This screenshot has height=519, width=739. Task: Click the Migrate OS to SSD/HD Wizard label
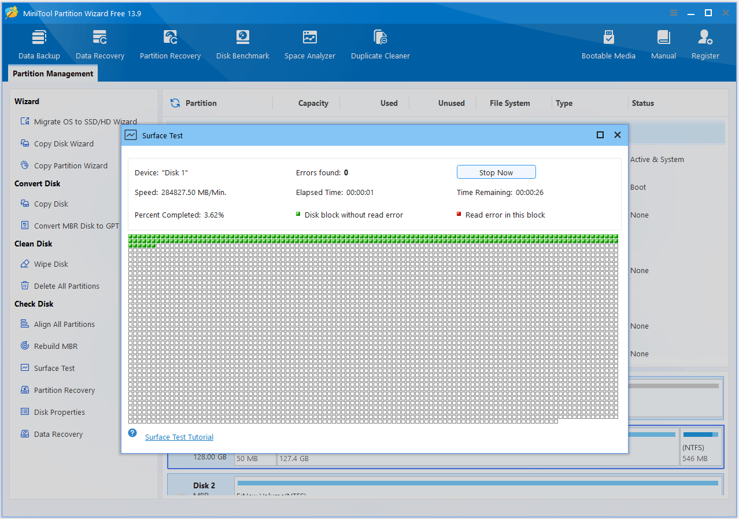(86, 122)
